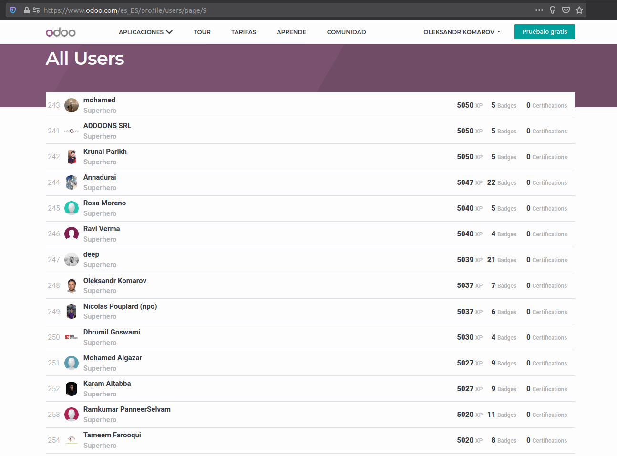Expand the APLICACIONES dropdown menu
The width and height of the screenshot is (617, 456).
coord(145,32)
